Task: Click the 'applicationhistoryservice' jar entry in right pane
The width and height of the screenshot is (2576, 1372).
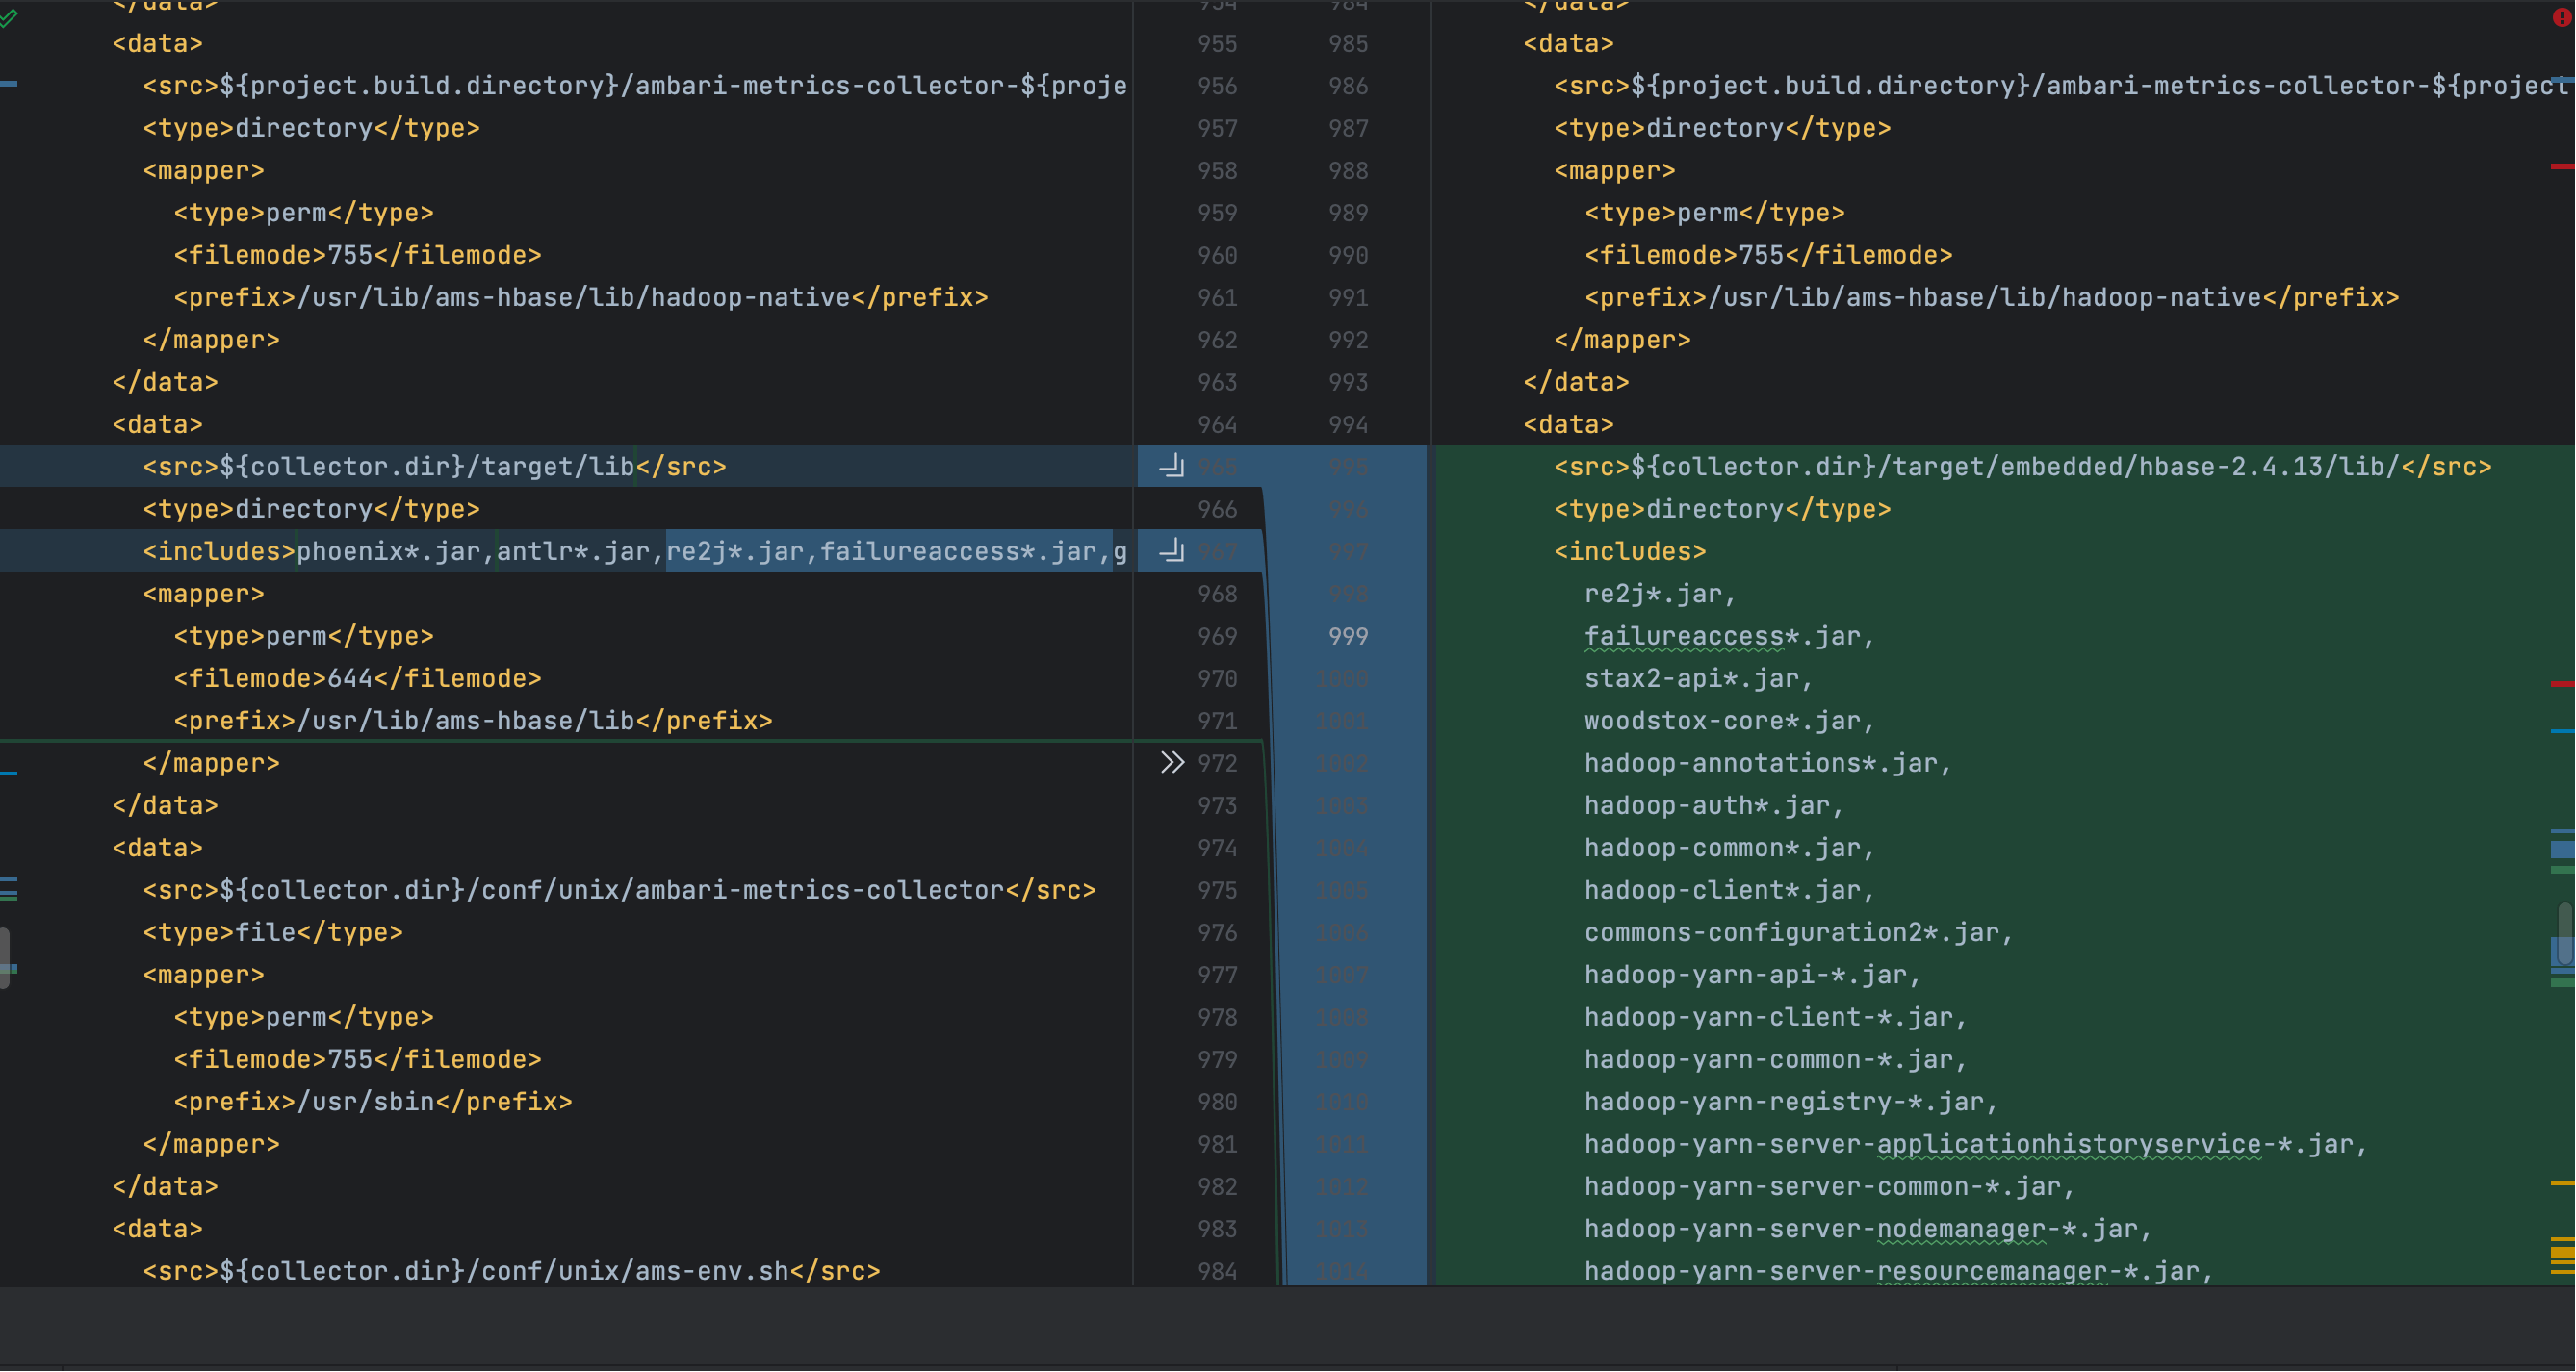Action: tap(1975, 1144)
